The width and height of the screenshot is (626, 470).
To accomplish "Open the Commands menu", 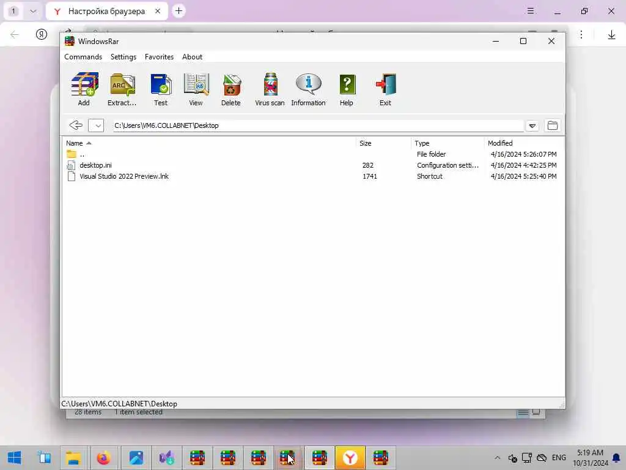I will (x=83, y=57).
